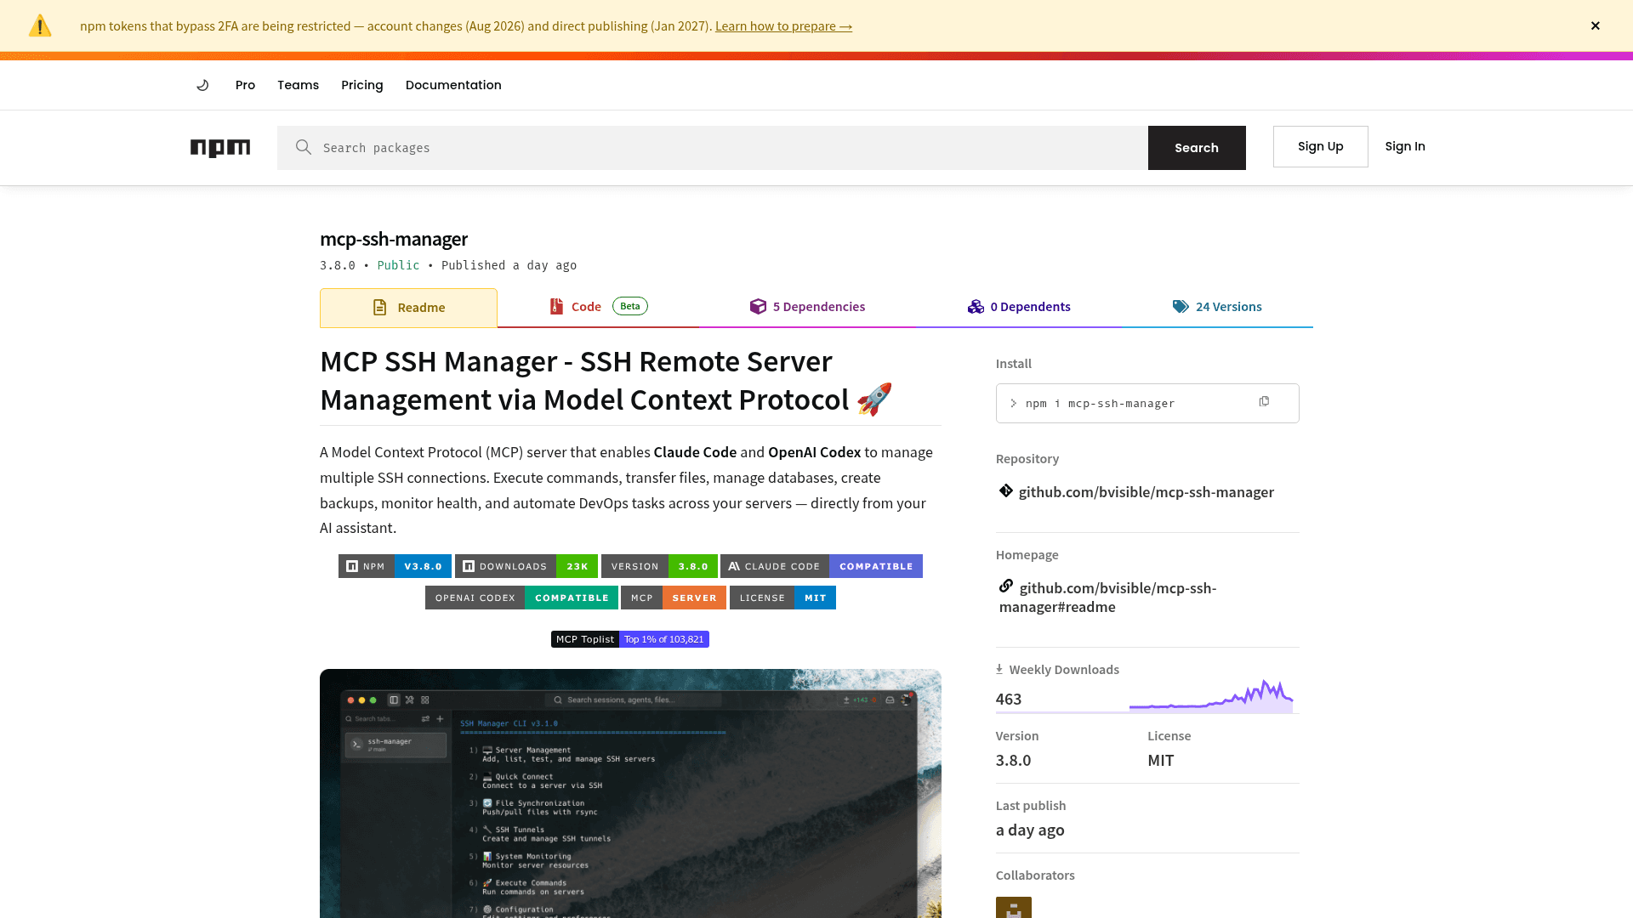The width and height of the screenshot is (1633, 918).
Task: Click the Version 3.8.0 badge
Action: pos(659,566)
